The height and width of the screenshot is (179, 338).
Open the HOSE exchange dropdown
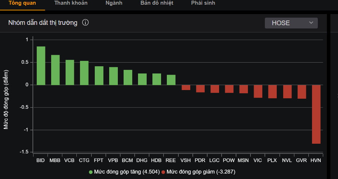(x=291, y=23)
